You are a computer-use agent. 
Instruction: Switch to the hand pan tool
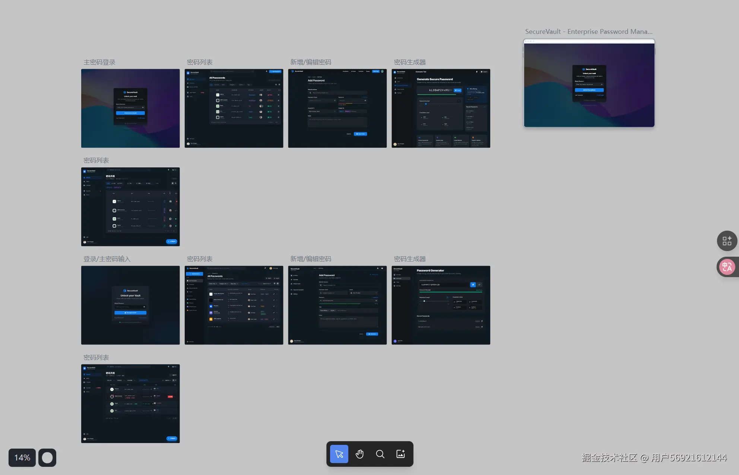(x=359, y=454)
